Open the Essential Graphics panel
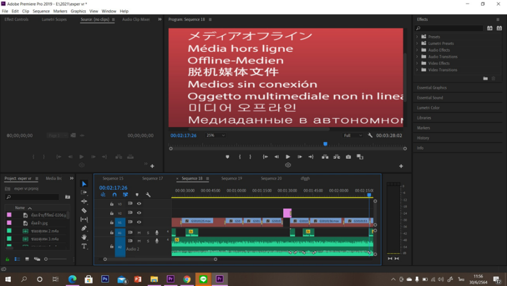This screenshot has height=286, width=507. (432, 88)
